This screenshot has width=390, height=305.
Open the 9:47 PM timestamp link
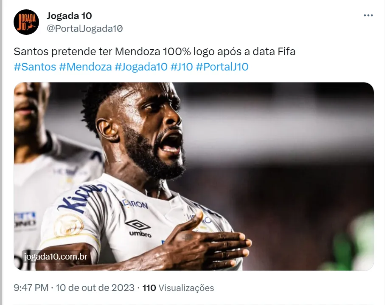[x=31, y=288]
